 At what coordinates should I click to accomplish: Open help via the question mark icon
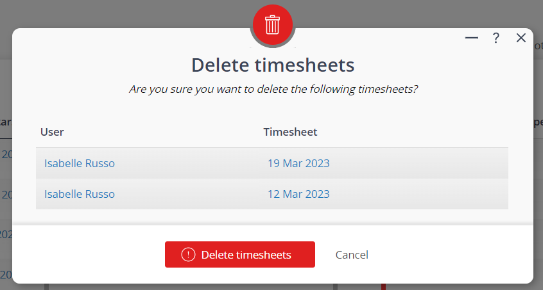click(496, 38)
